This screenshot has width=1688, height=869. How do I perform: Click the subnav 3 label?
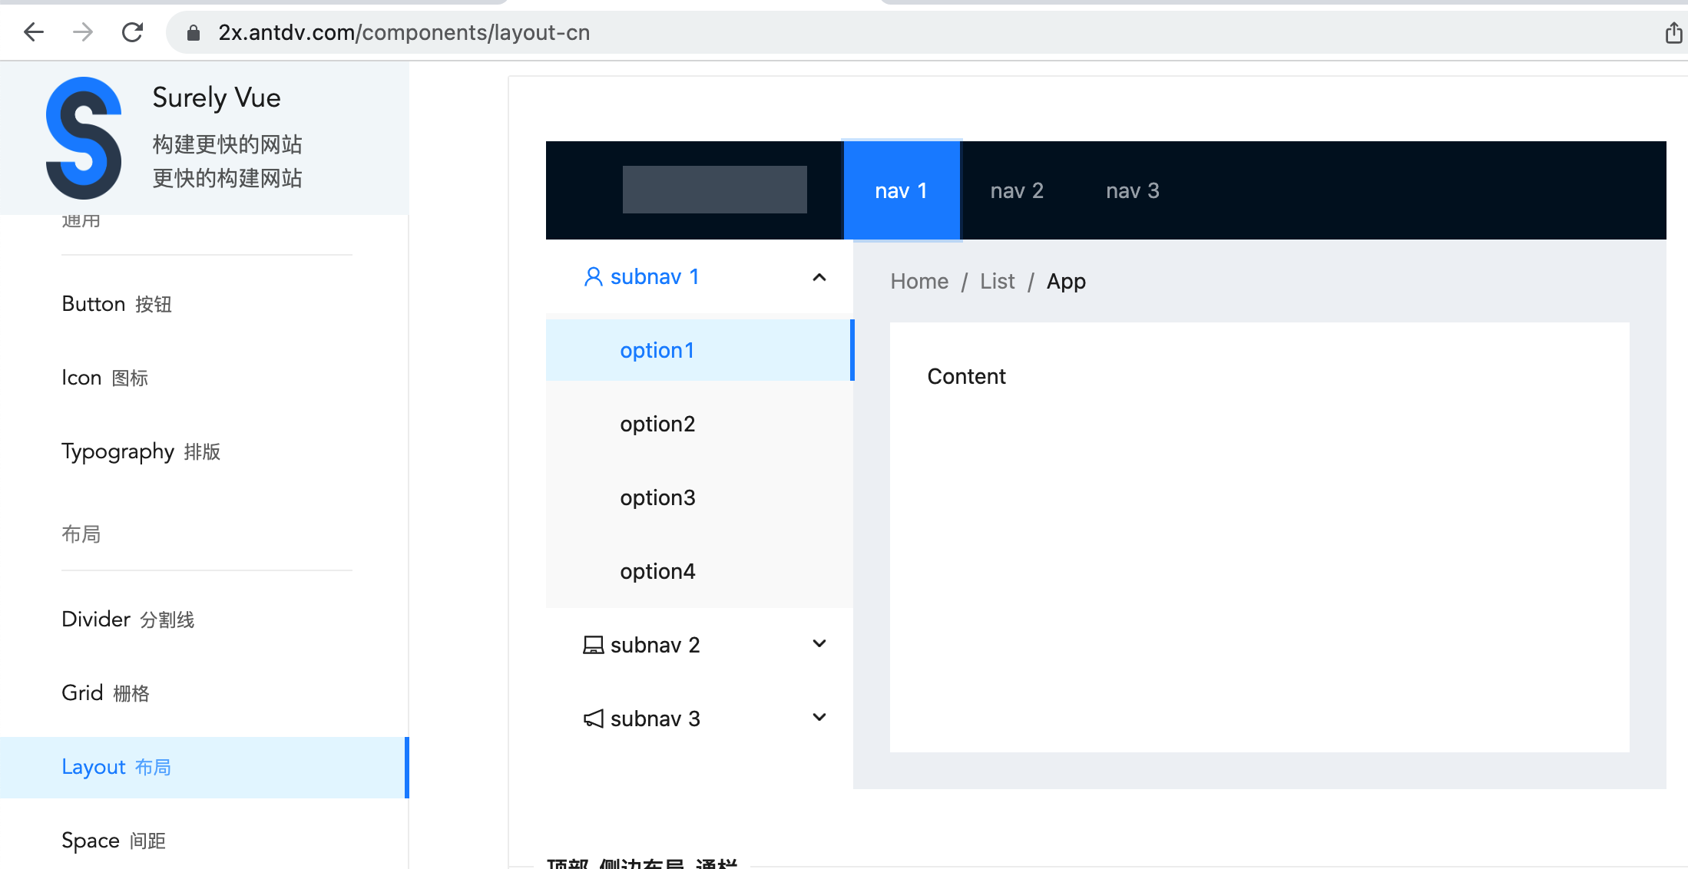[655, 719]
